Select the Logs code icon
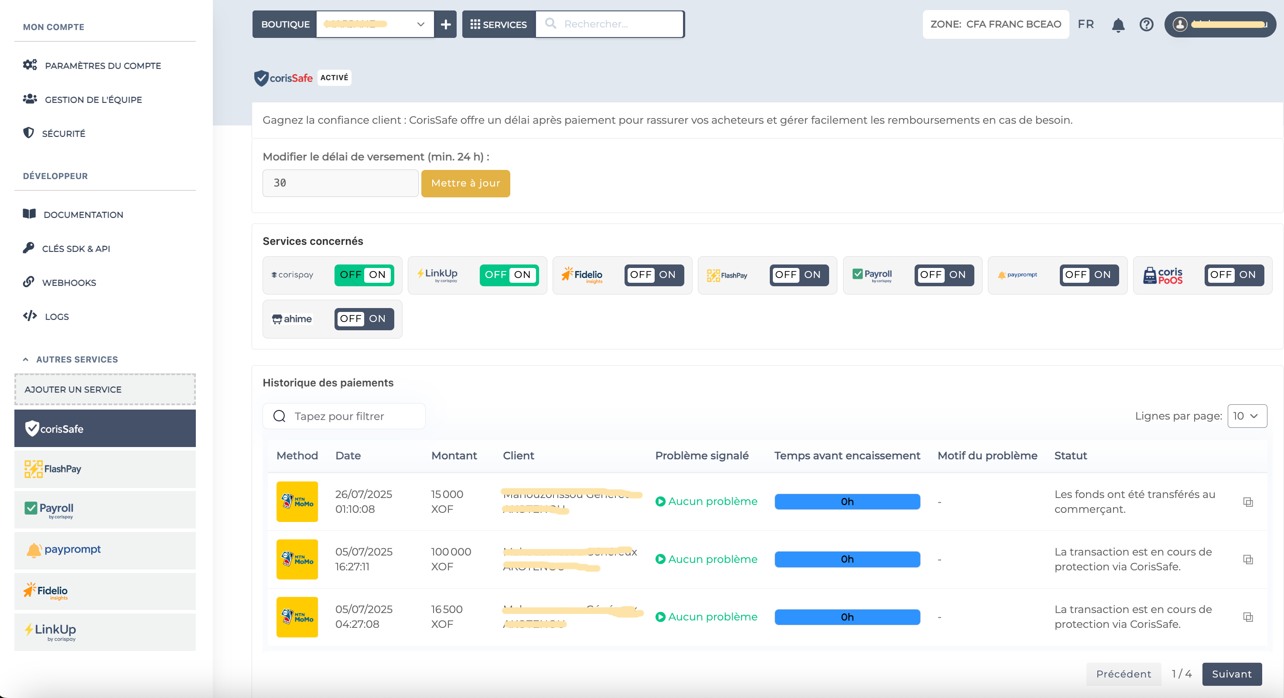 click(29, 315)
